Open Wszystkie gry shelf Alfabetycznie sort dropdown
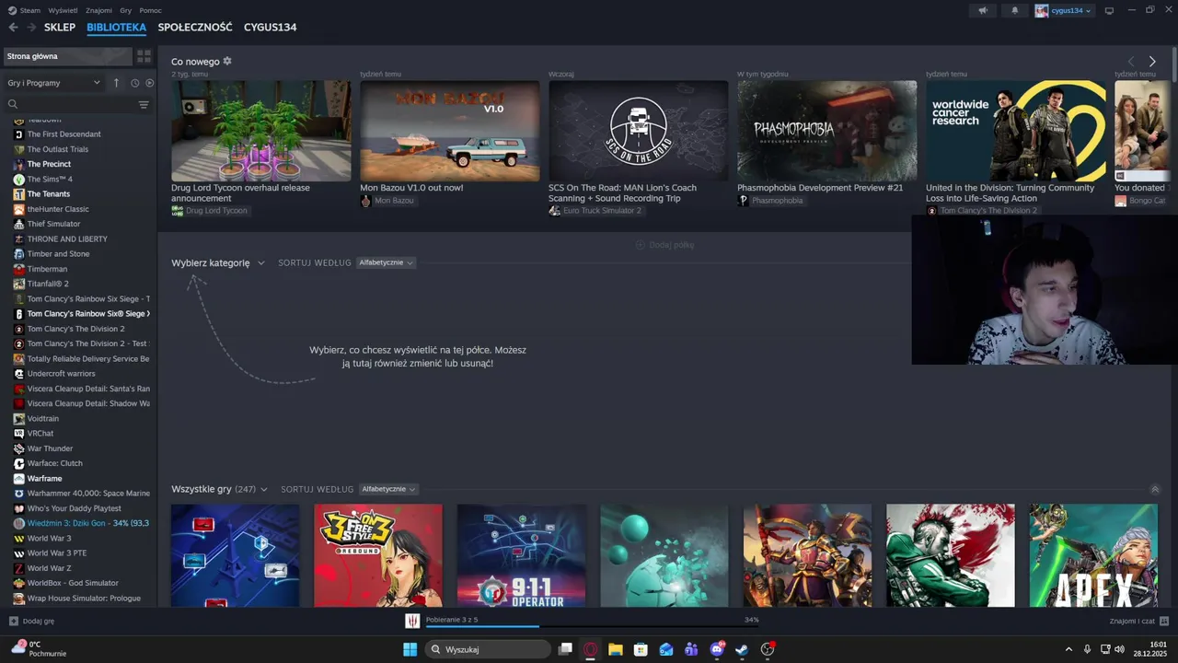This screenshot has height=663, width=1178. pyautogui.click(x=388, y=489)
